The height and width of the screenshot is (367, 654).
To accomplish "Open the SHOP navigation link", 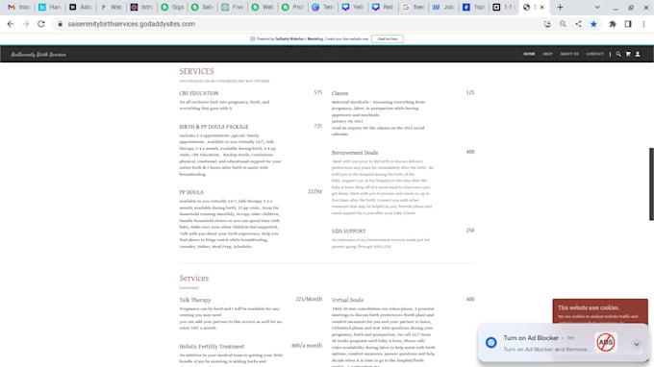I will (x=547, y=54).
